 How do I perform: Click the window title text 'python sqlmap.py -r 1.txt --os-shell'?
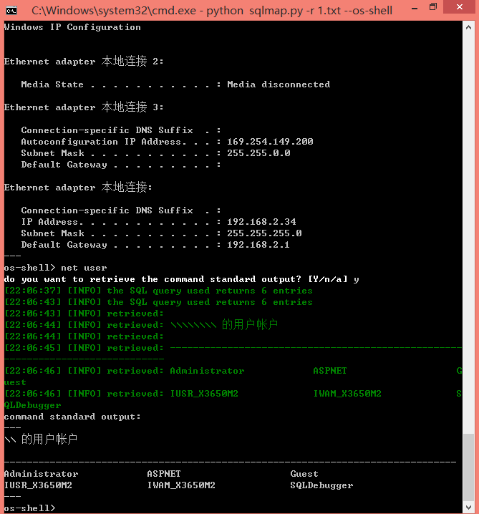tap(299, 11)
